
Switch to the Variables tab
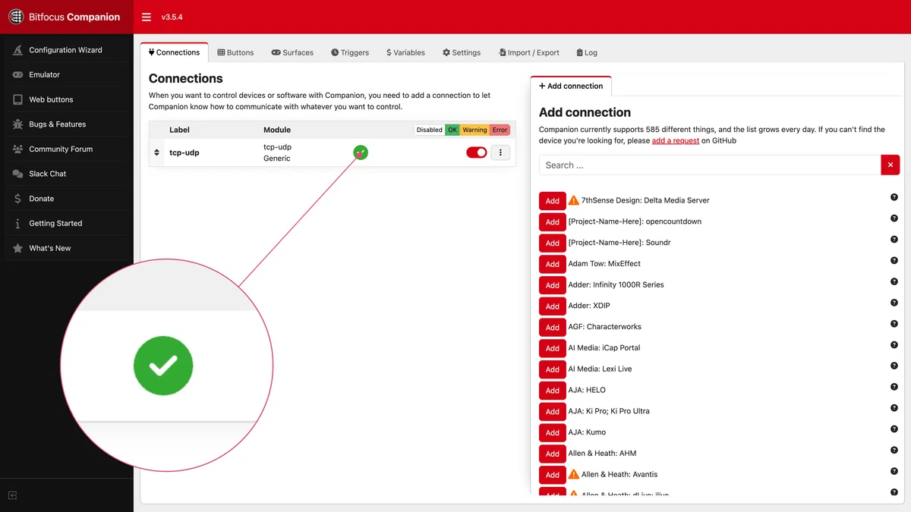click(x=405, y=52)
